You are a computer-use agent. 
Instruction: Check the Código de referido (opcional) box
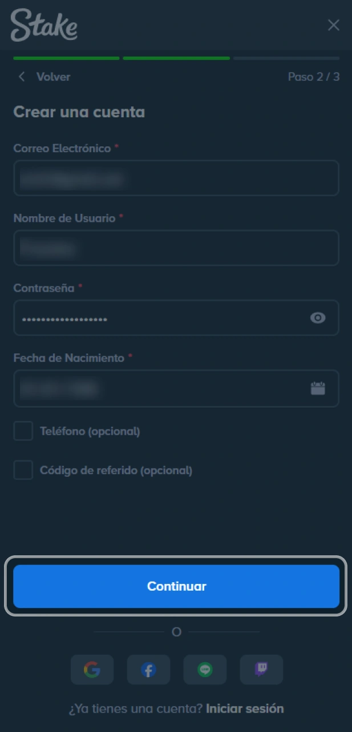23,470
